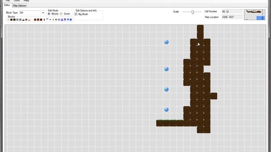Open the Block Type dropdown
271x152 pixels.
32,13
